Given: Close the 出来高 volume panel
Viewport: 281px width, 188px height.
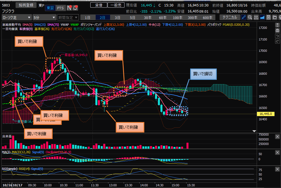Looking at the screenshot, I should click(277, 137).
